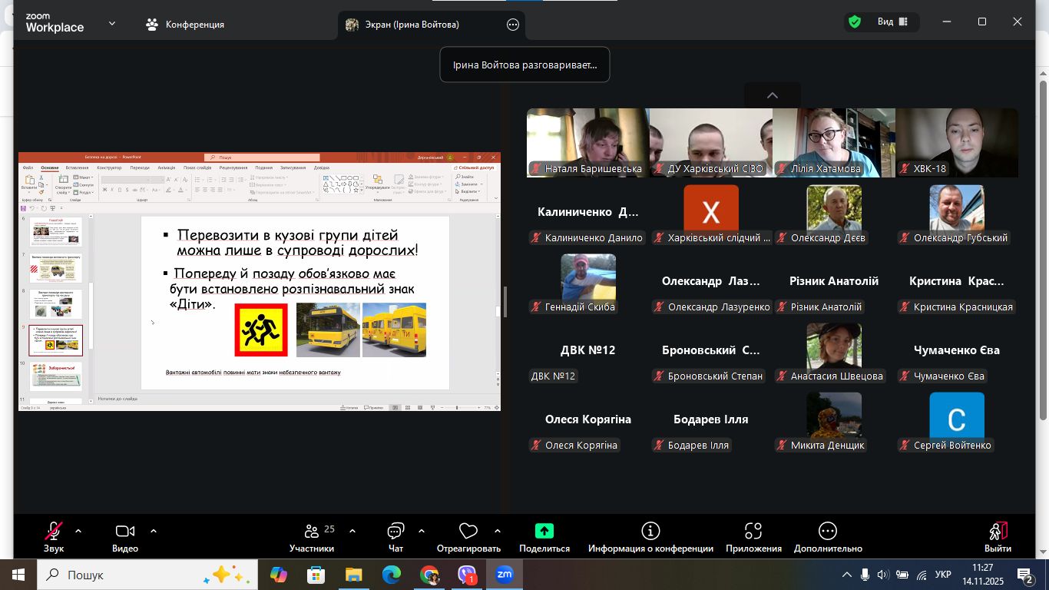This screenshot has width=1049, height=590.
Task: Click the green Поделиться share screen icon
Action: point(544,532)
